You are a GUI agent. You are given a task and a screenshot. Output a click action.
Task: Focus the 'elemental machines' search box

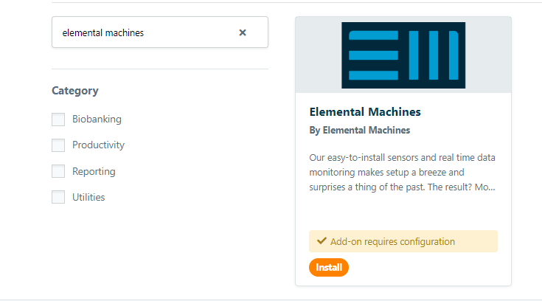coord(144,32)
